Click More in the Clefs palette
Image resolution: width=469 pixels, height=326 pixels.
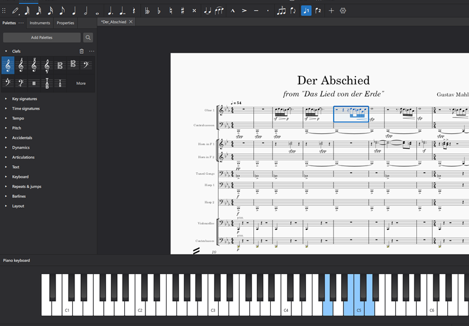(81, 83)
